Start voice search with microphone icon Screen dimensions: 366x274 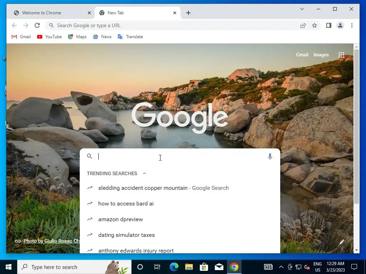pyautogui.click(x=270, y=156)
